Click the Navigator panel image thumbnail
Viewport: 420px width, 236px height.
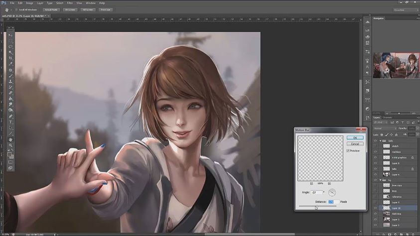tap(396, 65)
